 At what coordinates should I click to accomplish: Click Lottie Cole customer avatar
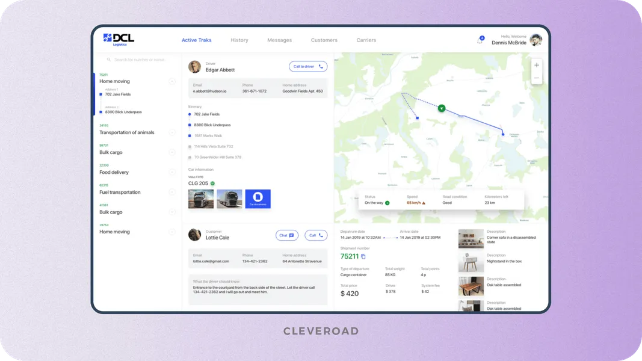[x=194, y=235]
